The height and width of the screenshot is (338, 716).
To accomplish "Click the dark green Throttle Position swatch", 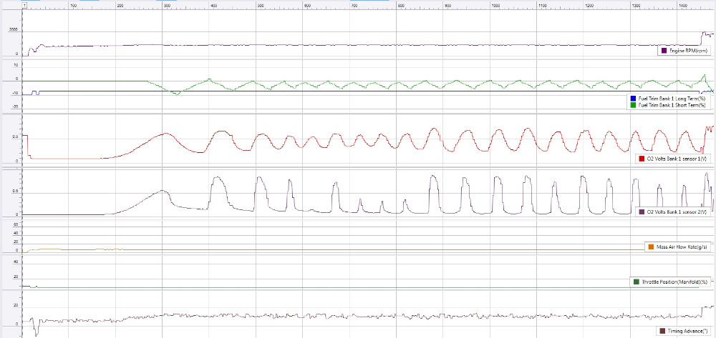I will pyautogui.click(x=638, y=282).
